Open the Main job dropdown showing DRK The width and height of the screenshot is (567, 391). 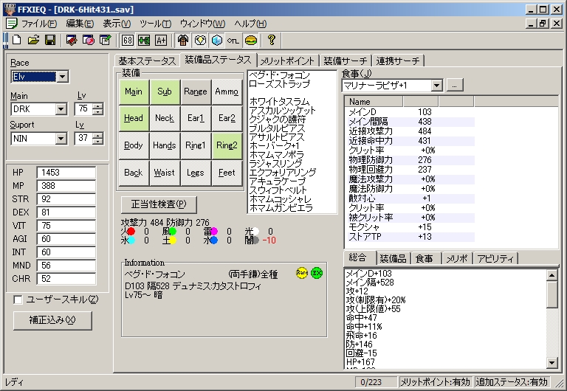click(61, 108)
